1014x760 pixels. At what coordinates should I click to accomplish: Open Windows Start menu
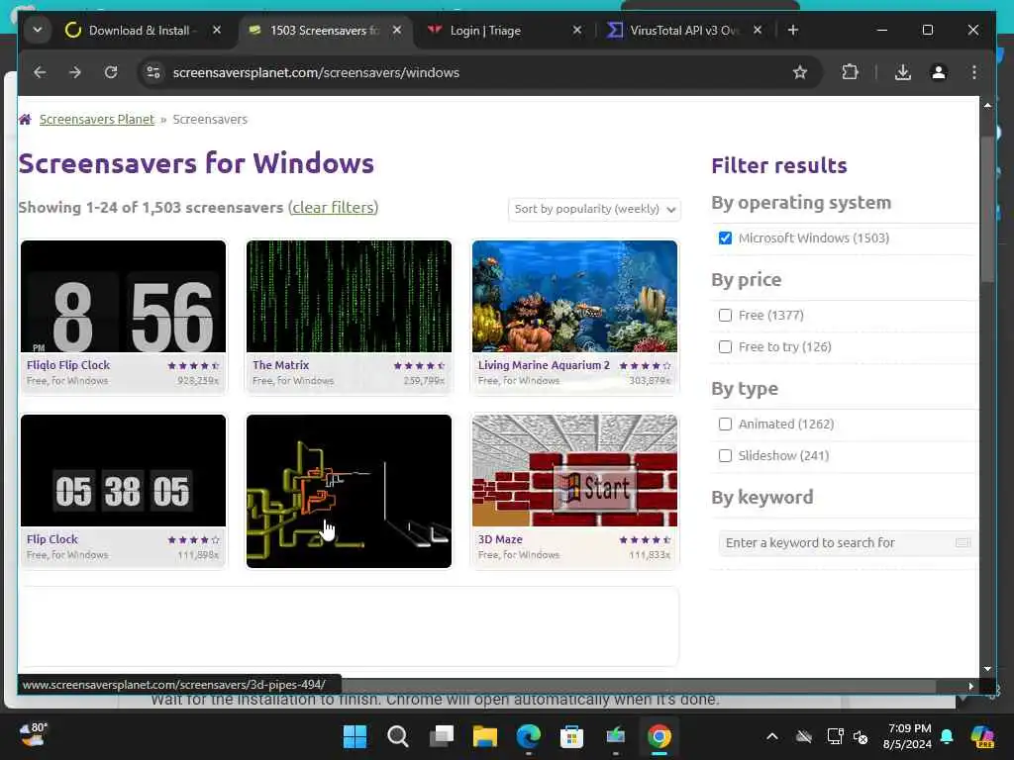coord(355,736)
